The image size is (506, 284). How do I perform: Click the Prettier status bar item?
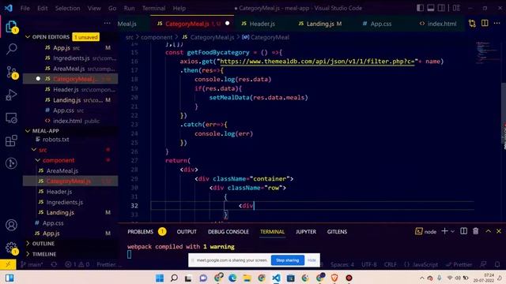coord(459,265)
